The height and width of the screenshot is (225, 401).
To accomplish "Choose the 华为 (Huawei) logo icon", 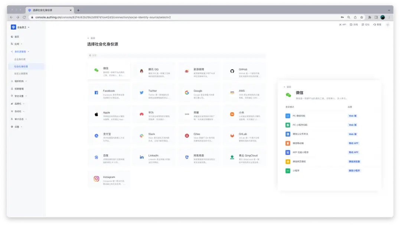I will 141,114.
